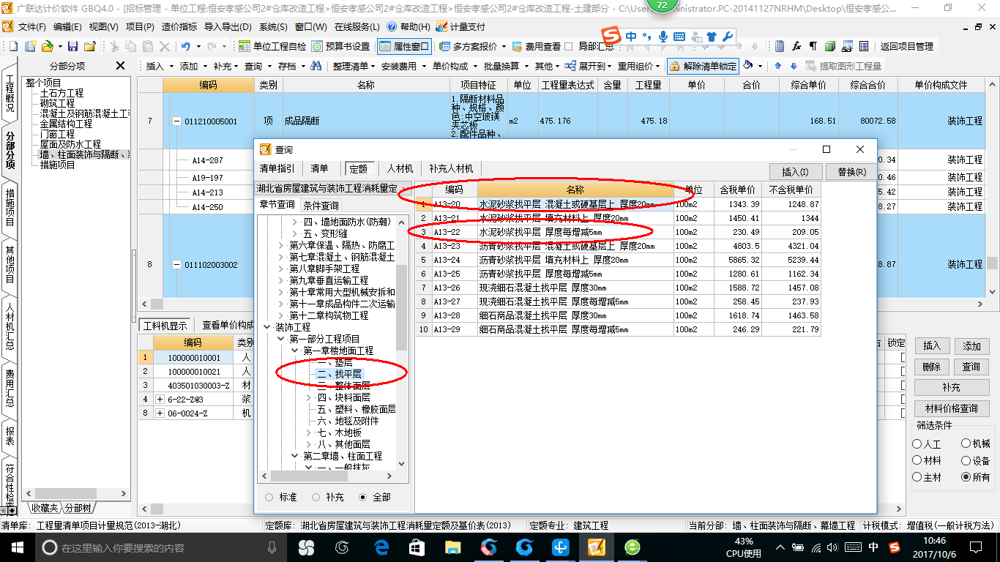Open the 造价指标 menu
The image size is (1000, 562).
[x=179, y=27]
